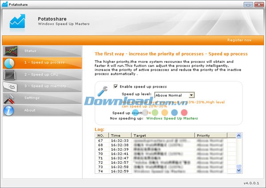Select log entry at 16:32:59

click(165, 172)
